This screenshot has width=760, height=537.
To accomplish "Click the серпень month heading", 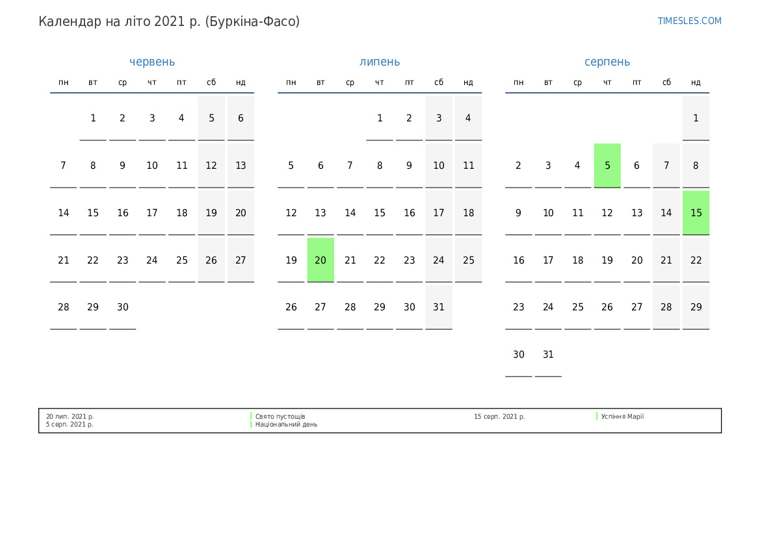I will [x=607, y=62].
